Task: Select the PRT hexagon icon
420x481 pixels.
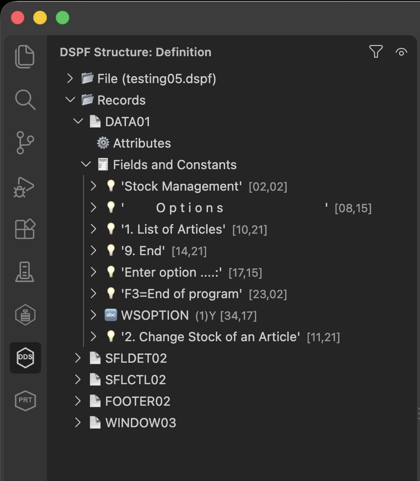Action: tap(25, 400)
